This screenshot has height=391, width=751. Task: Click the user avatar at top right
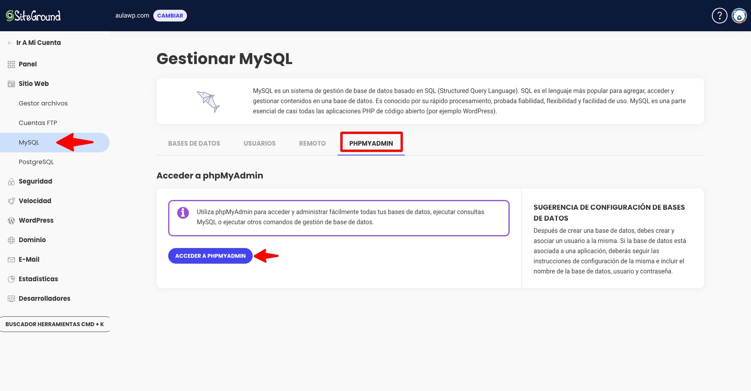pos(739,16)
